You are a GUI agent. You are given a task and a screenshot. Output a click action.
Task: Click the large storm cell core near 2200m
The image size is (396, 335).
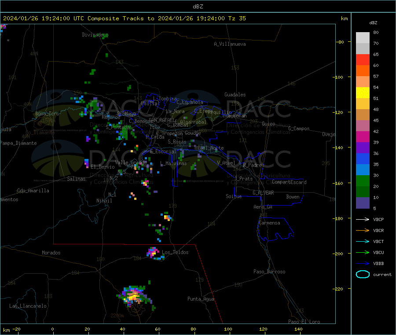[134, 297]
